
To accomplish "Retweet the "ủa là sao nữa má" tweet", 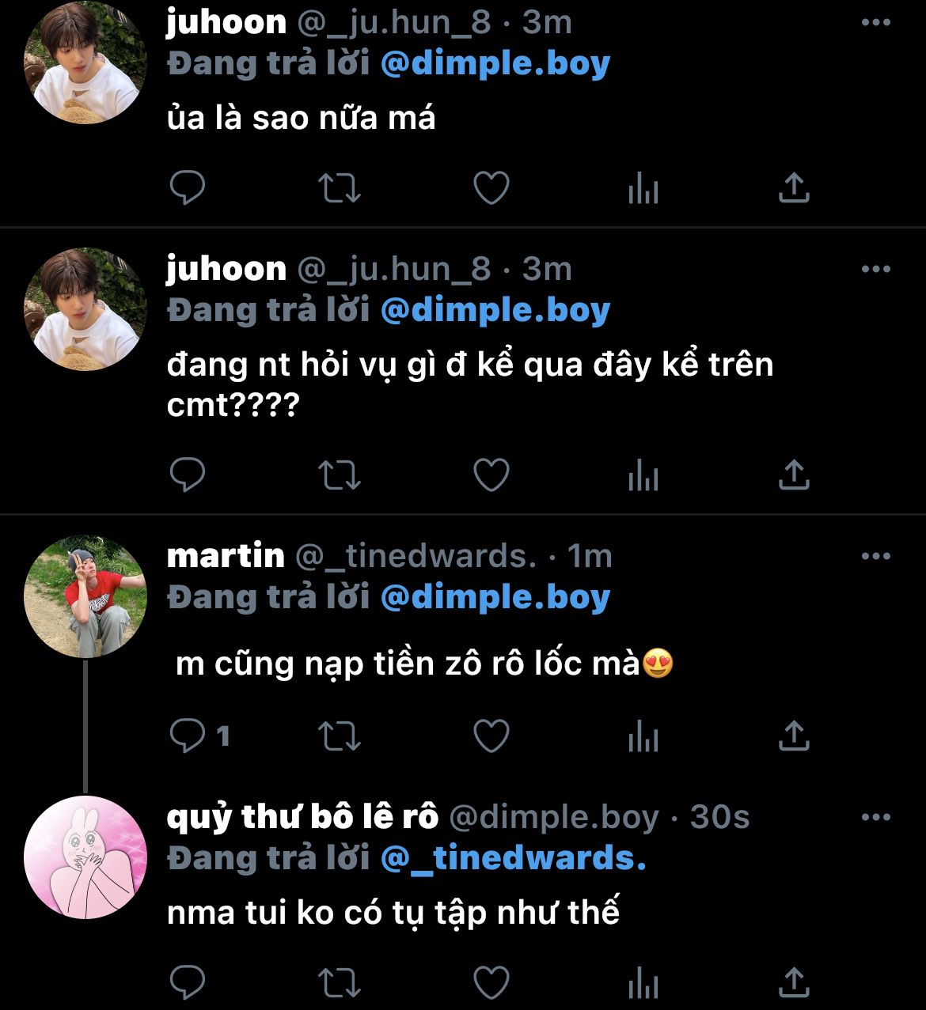I will tap(339, 188).
